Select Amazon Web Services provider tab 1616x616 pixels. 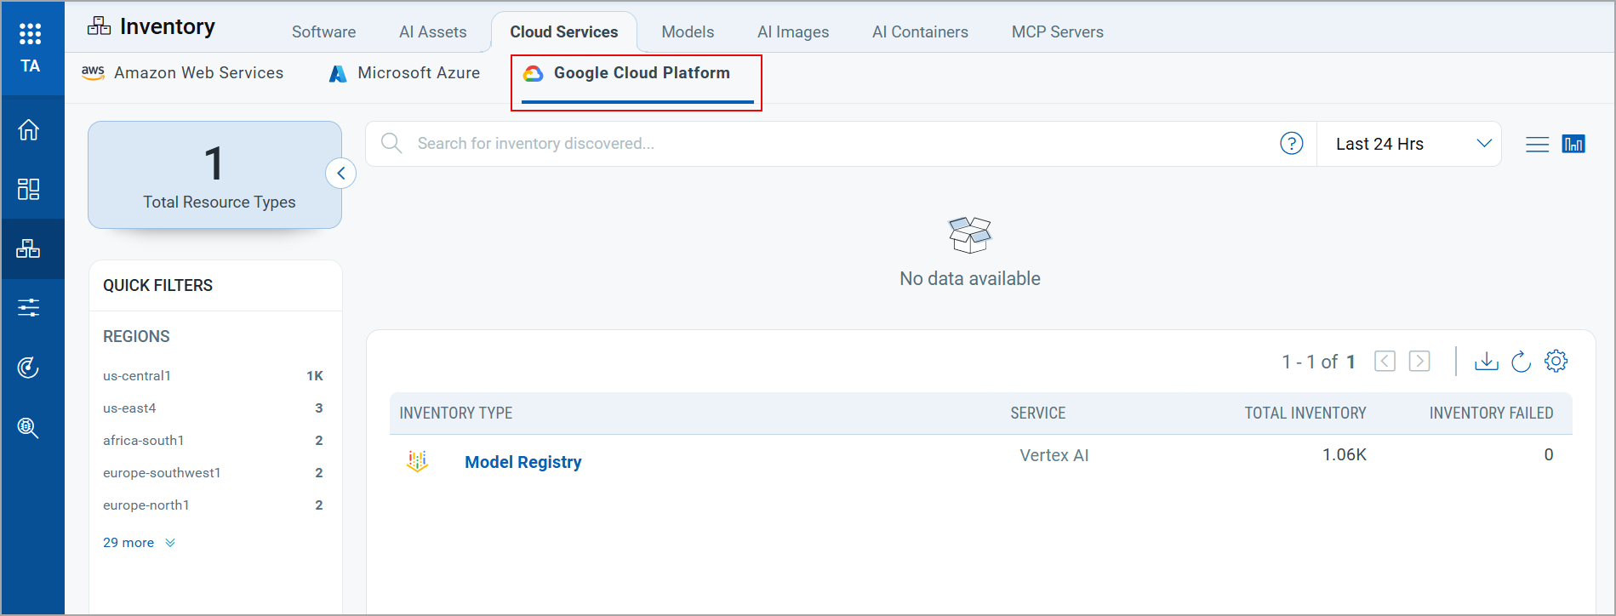coord(182,73)
